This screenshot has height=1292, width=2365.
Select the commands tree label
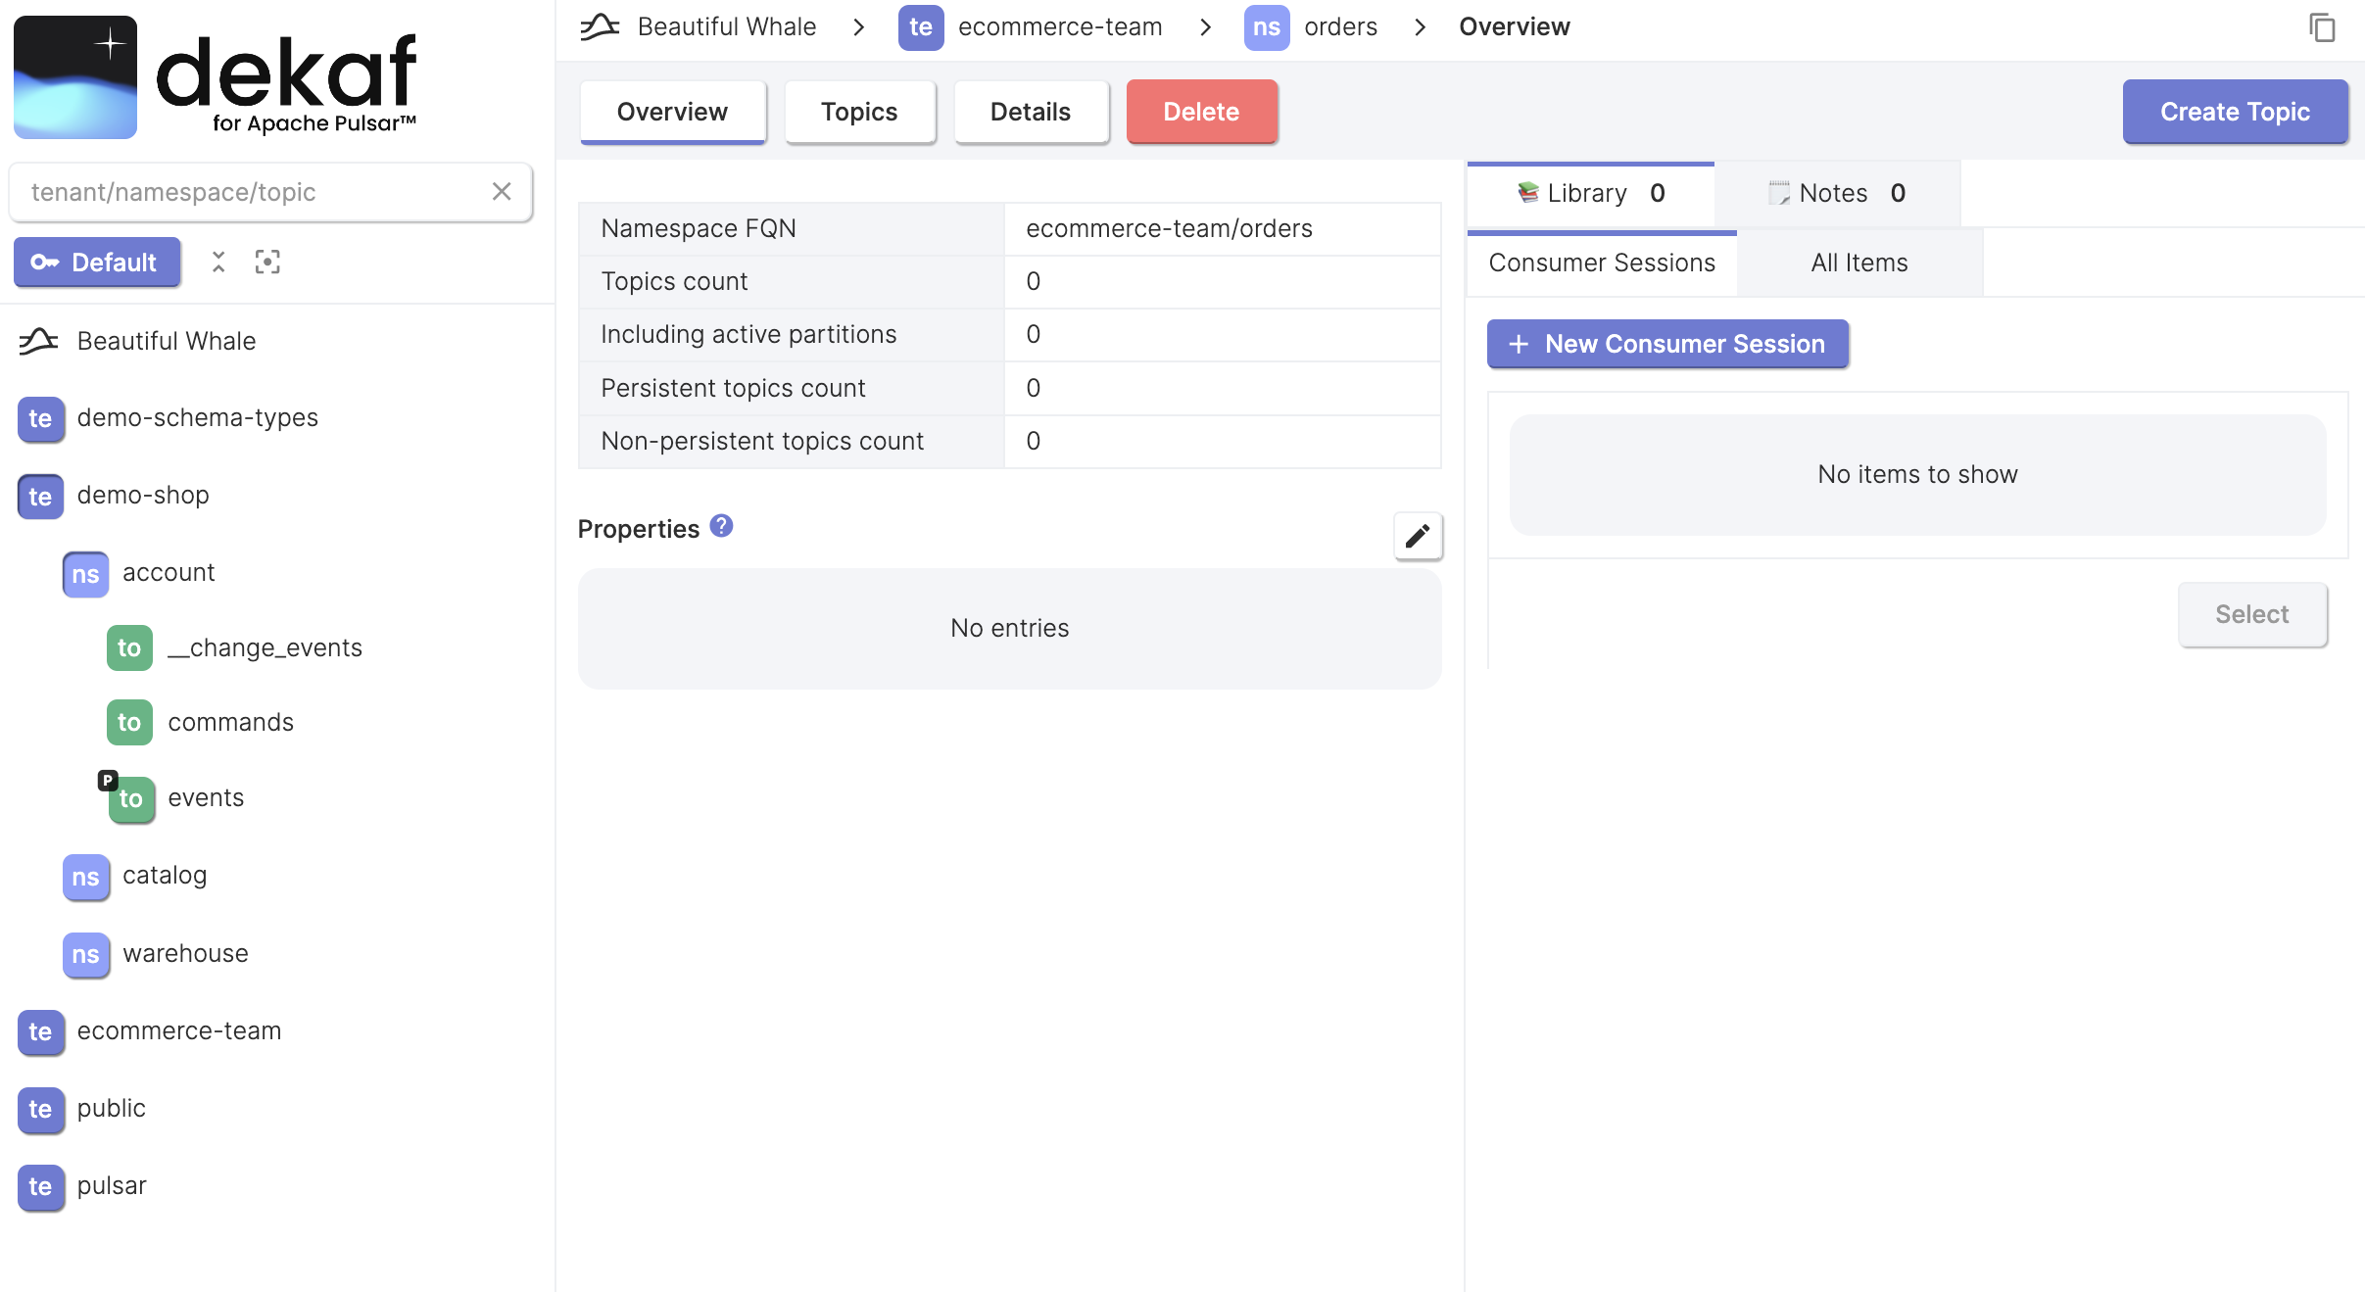coord(230,722)
